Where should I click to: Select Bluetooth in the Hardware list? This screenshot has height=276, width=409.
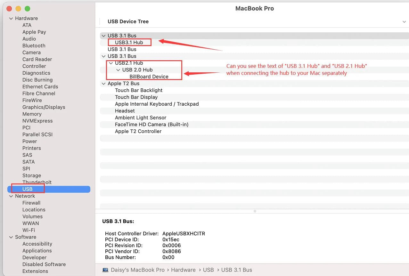point(34,45)
